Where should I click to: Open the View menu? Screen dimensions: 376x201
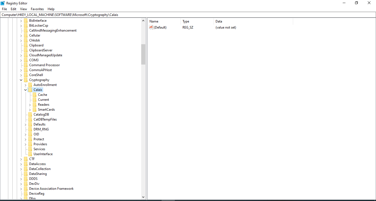[23, 9]
